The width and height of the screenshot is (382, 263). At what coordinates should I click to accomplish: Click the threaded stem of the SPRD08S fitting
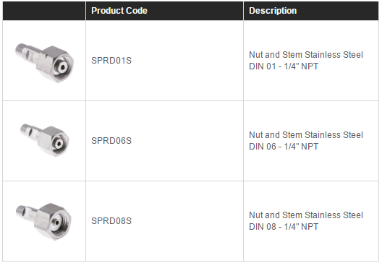pyautogui.click(x=21, y=210)
